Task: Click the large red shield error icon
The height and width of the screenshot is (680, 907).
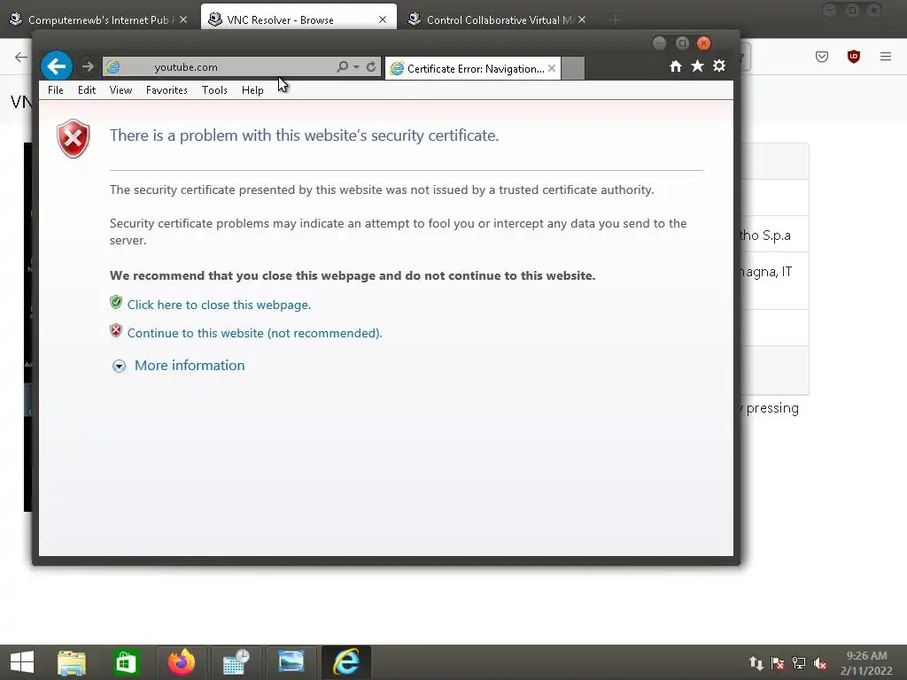Action: tap(74, 139)
